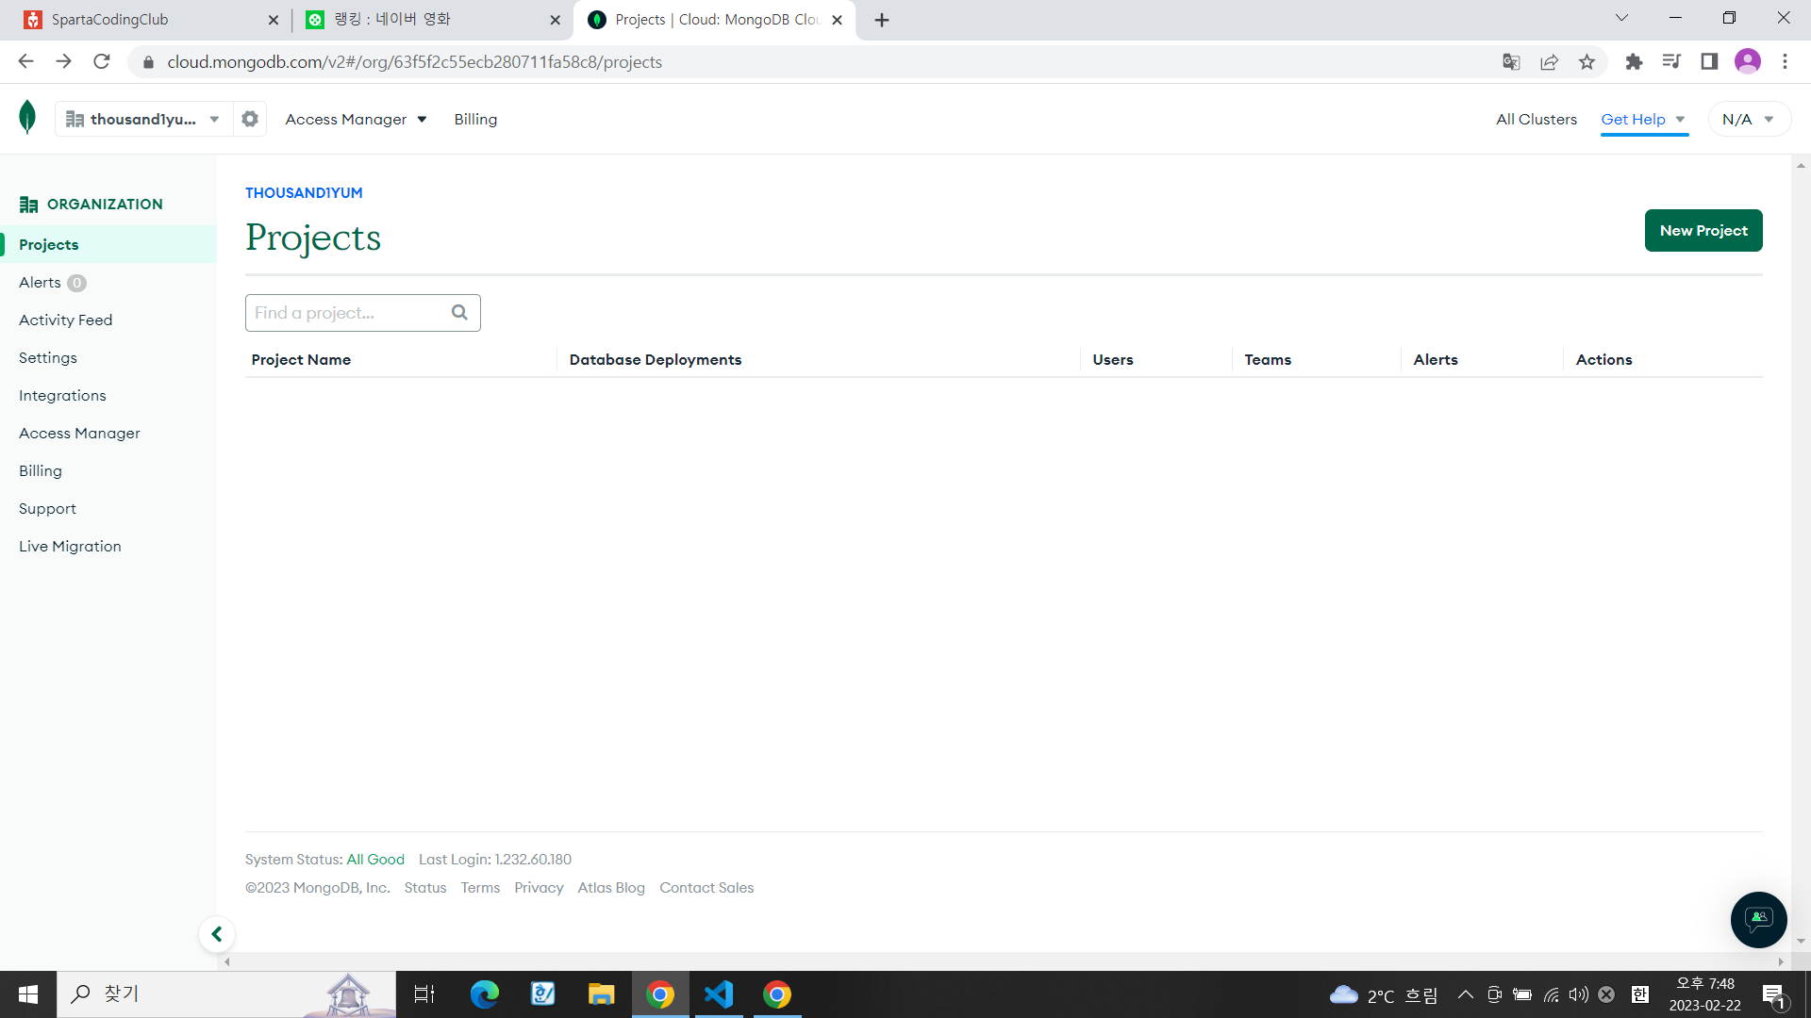This screenshot has height=1018, width=1811.
Task: Expand the Access Manager top menu
Action: point(356,119)
